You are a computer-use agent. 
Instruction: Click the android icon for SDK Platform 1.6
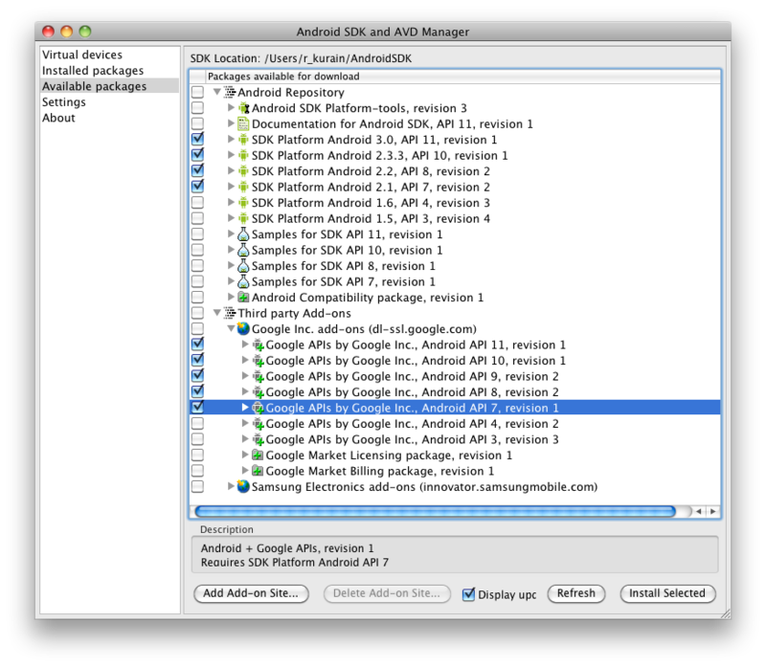[243, 203]
